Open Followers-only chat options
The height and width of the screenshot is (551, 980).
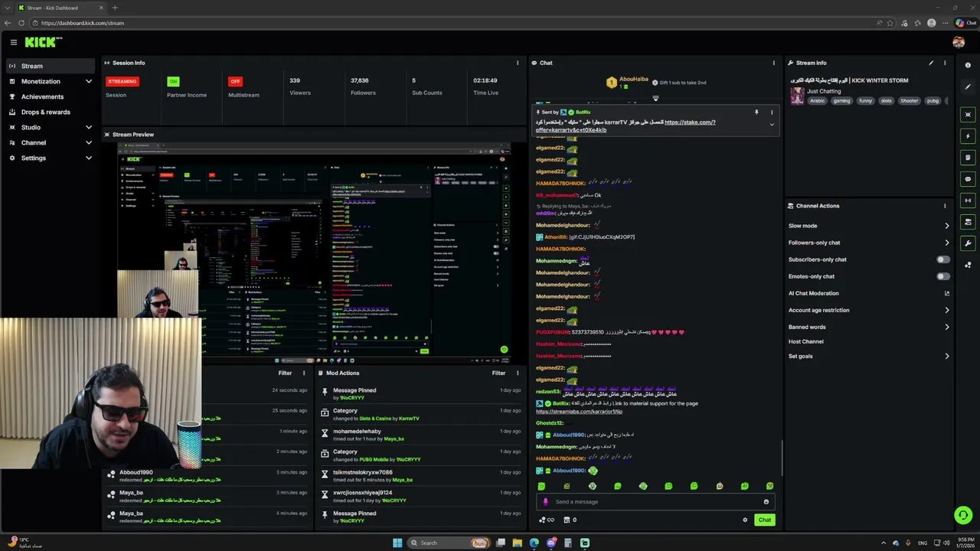point(869,243)
